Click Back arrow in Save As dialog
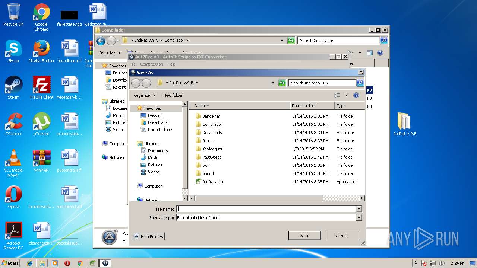This screenshot has width=477, height=268. (x=136, y=83)
